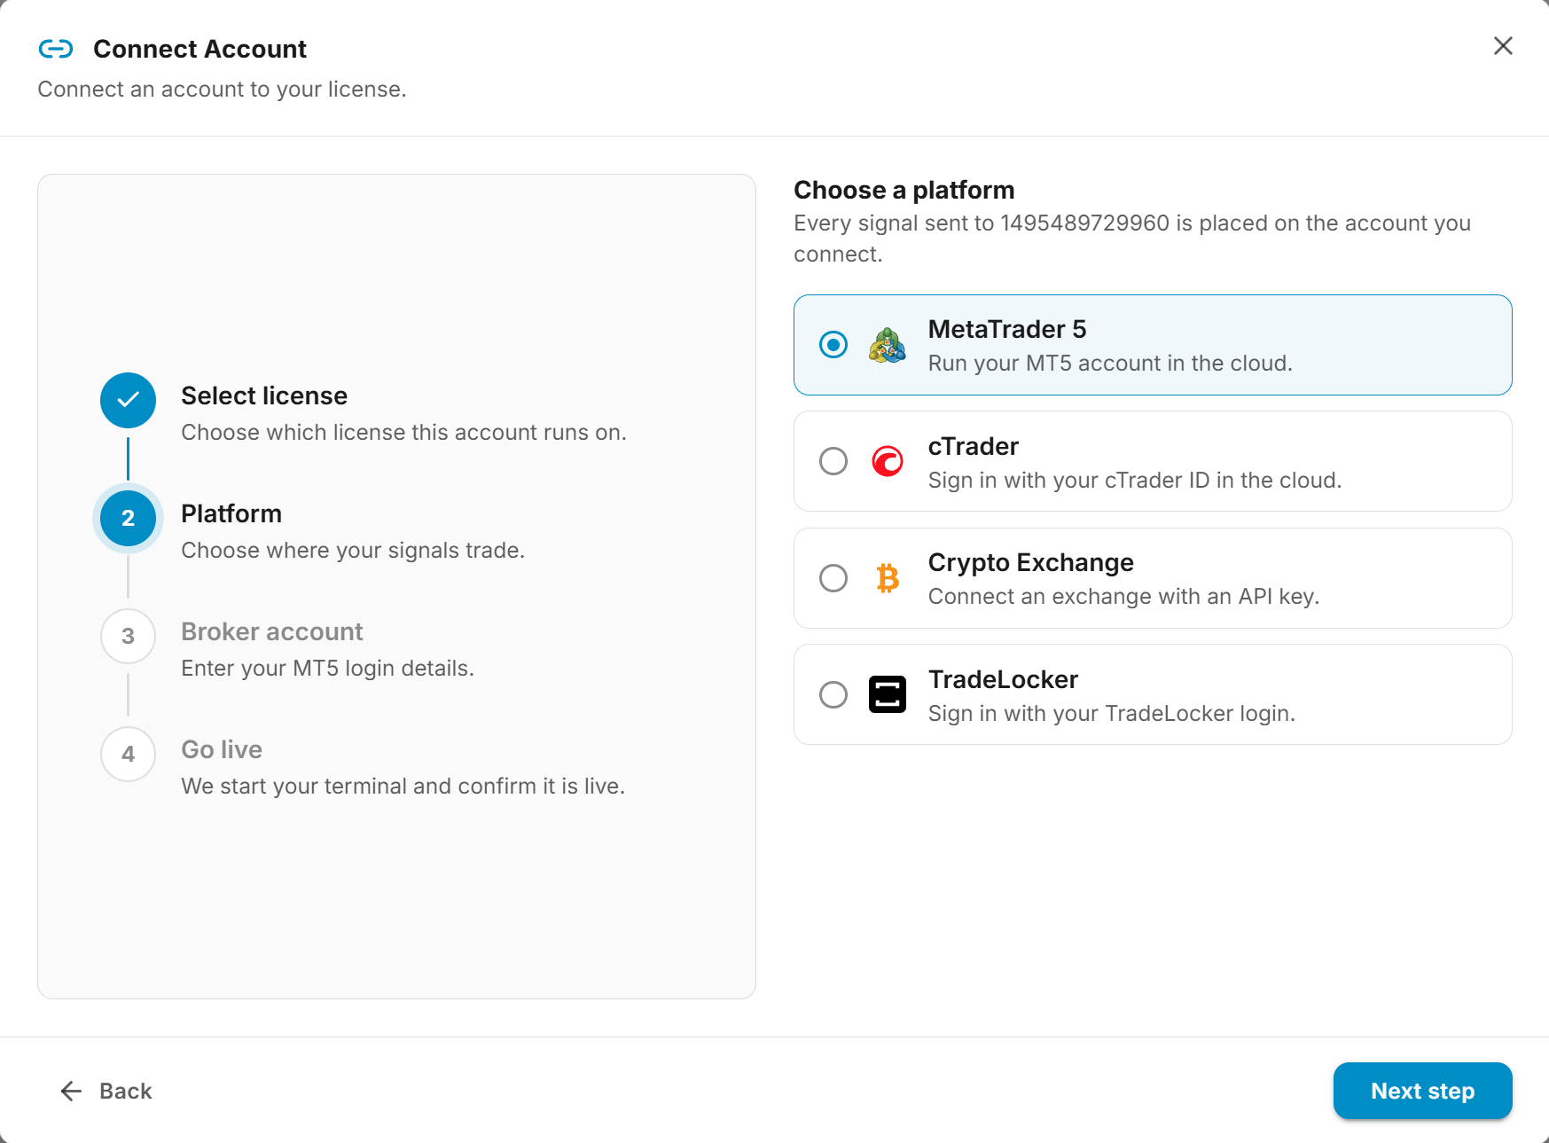The width and height of the screenshot is (1549, 1143).
Task: Click 'Connect an exchange with an API key.' text
Action: pos(1123,597)
